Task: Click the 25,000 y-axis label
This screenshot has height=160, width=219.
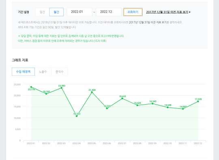Action: pos(17,84)
